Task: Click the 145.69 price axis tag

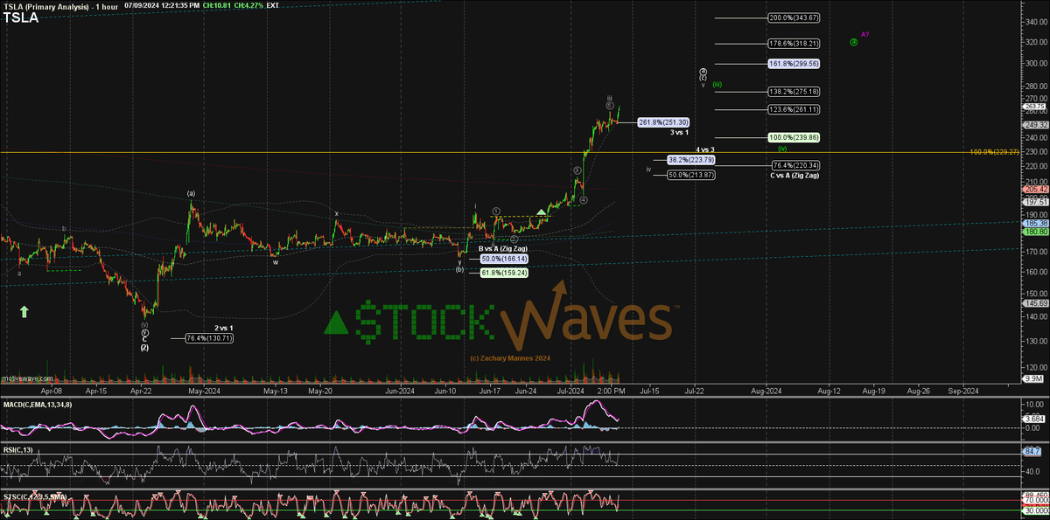Action: [1035, 302]
